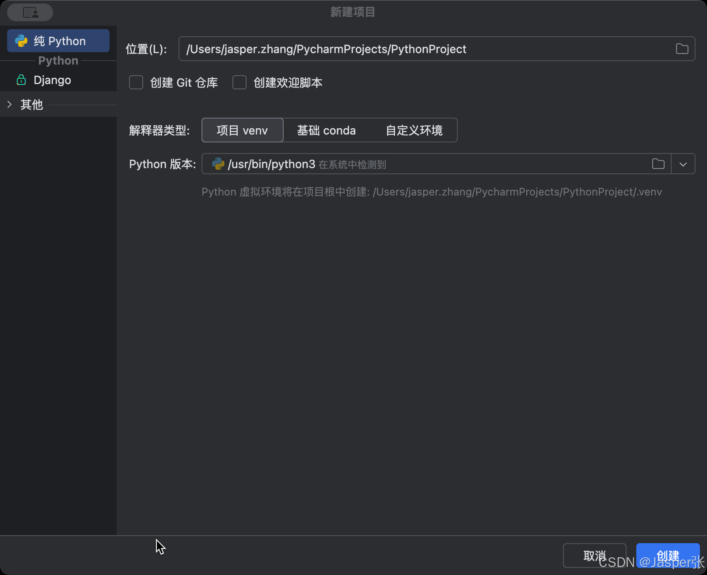Expand the 其他 section
The image size is (707, 575).
pos(9,104)
